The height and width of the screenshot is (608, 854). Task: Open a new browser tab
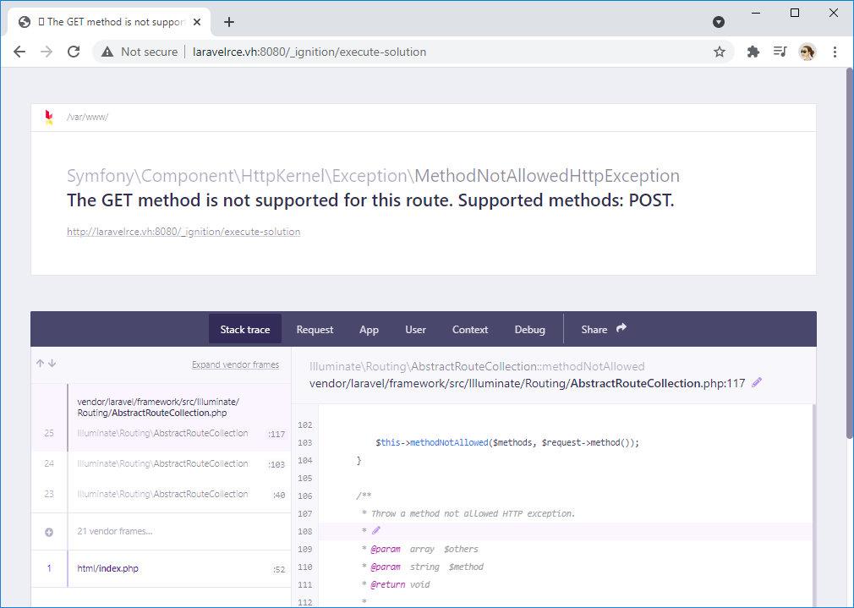[x=229, y=22]
